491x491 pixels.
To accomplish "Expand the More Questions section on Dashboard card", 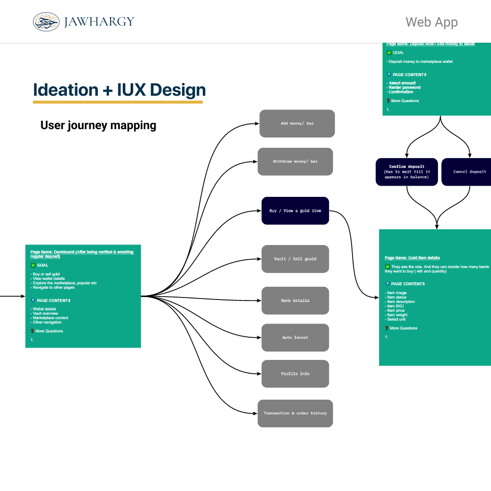I will (x=48, y=331).
